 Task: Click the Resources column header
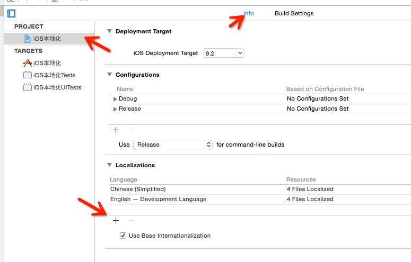pos(301,179)
